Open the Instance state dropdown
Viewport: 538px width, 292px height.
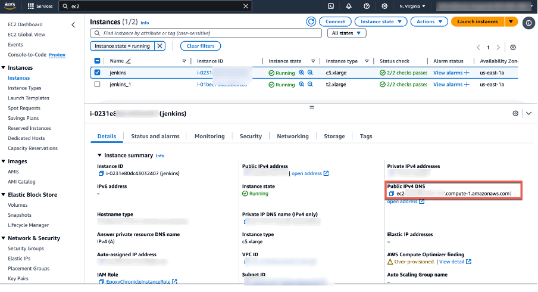click(x=381, y=21)
